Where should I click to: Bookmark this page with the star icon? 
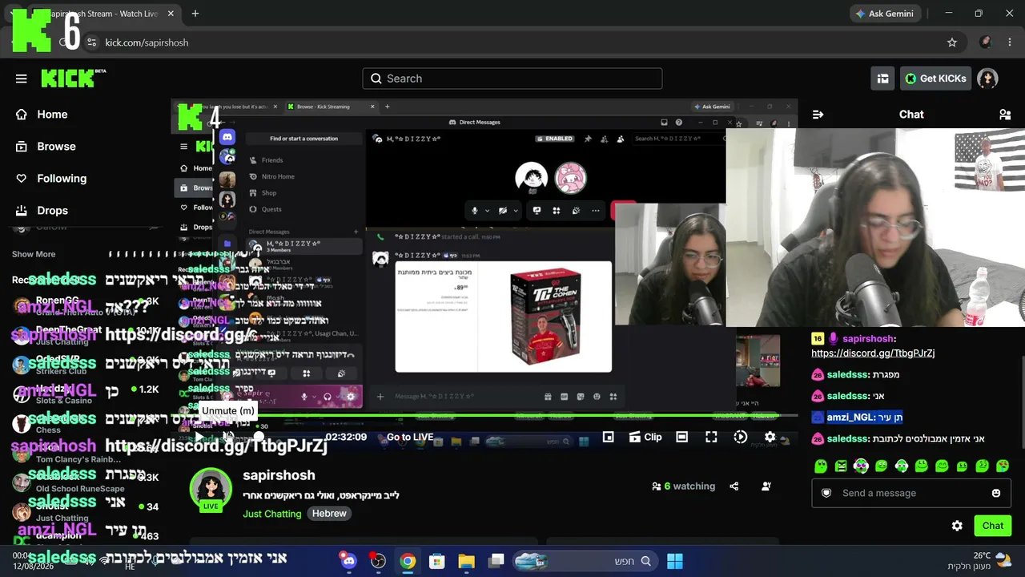(x=952, y=42)
